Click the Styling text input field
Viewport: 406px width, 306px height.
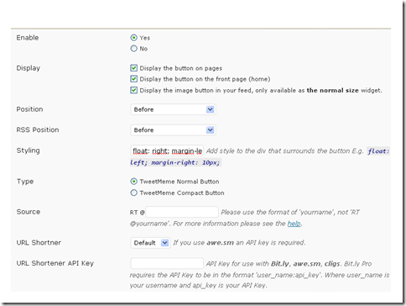167,150
